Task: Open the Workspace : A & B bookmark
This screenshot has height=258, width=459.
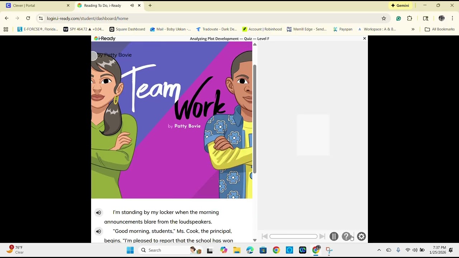Action: pyautogui.click(x=377, y=29)
